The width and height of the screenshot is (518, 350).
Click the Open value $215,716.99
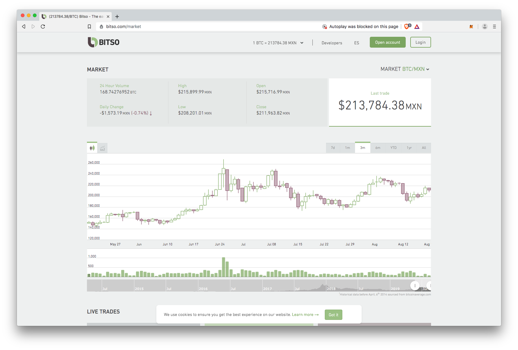273,92
